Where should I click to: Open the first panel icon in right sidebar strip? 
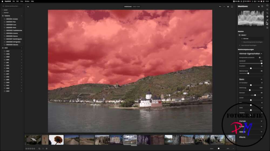coord(267,5)
